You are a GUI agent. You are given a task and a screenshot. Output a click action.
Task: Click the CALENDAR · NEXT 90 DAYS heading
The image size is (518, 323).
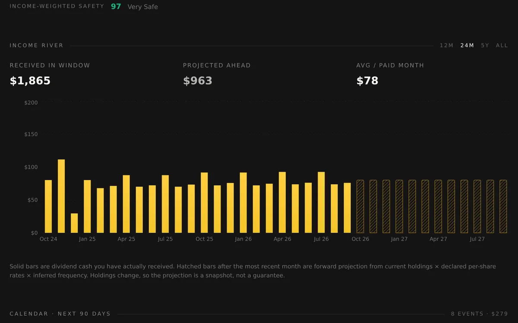pyautogui.click(x=60, y=314)
